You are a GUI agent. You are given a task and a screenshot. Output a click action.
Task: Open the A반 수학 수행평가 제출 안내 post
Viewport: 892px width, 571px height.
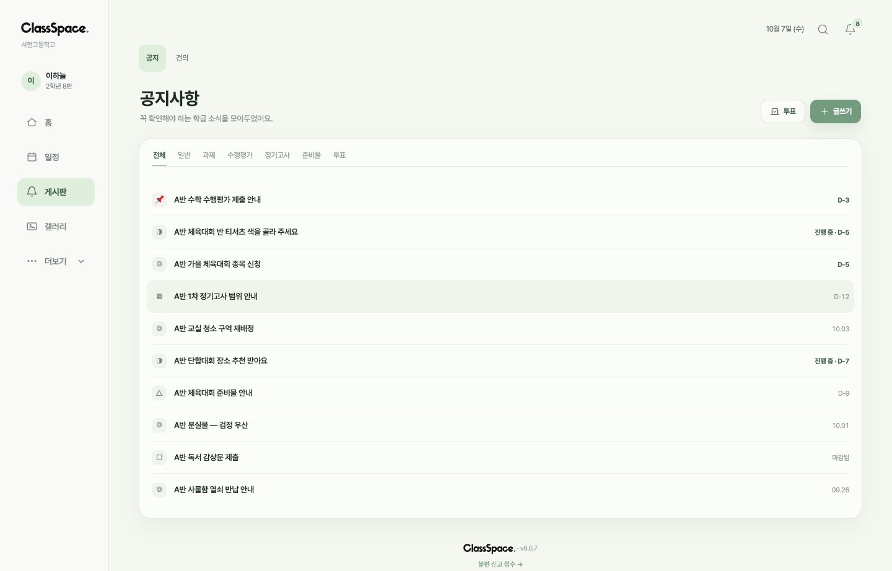501,199
